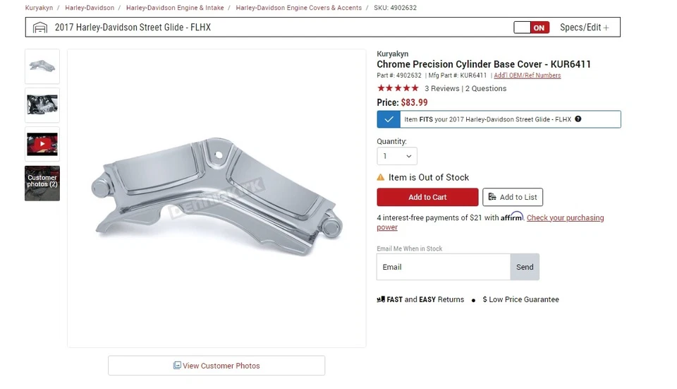
Task: Open the Quantity dropdown
Action: coord(397,156)
